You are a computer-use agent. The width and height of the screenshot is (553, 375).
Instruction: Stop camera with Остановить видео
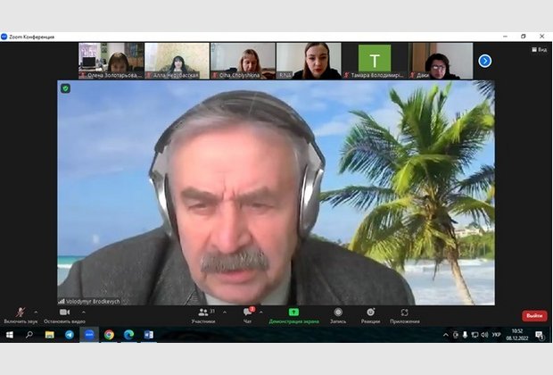[x=64, y=313]
